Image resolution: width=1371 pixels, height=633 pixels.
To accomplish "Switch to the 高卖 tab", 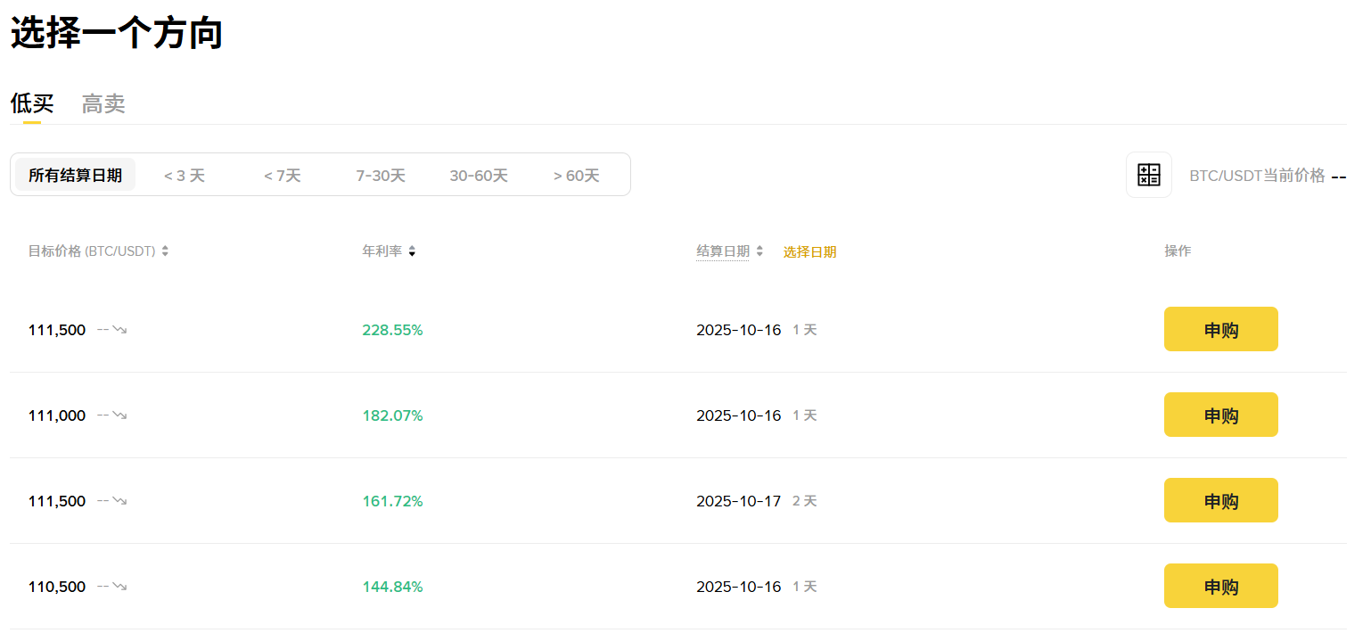I will point(103,104).
